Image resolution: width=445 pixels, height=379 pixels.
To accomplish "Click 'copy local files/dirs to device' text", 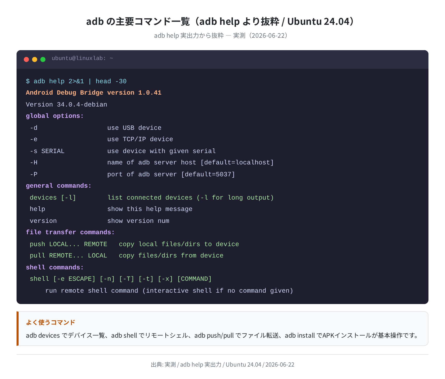I will pyautogui.click(x=179, y=244).
